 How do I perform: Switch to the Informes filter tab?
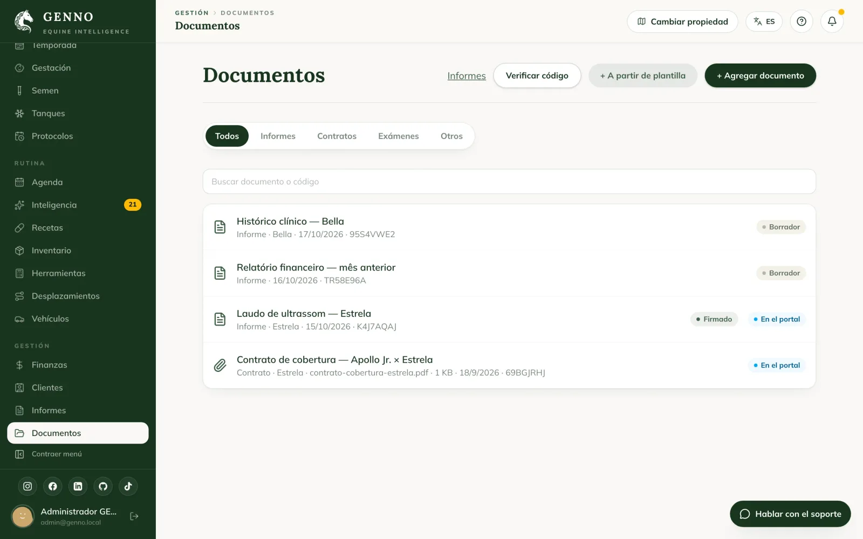pos(278,136)
